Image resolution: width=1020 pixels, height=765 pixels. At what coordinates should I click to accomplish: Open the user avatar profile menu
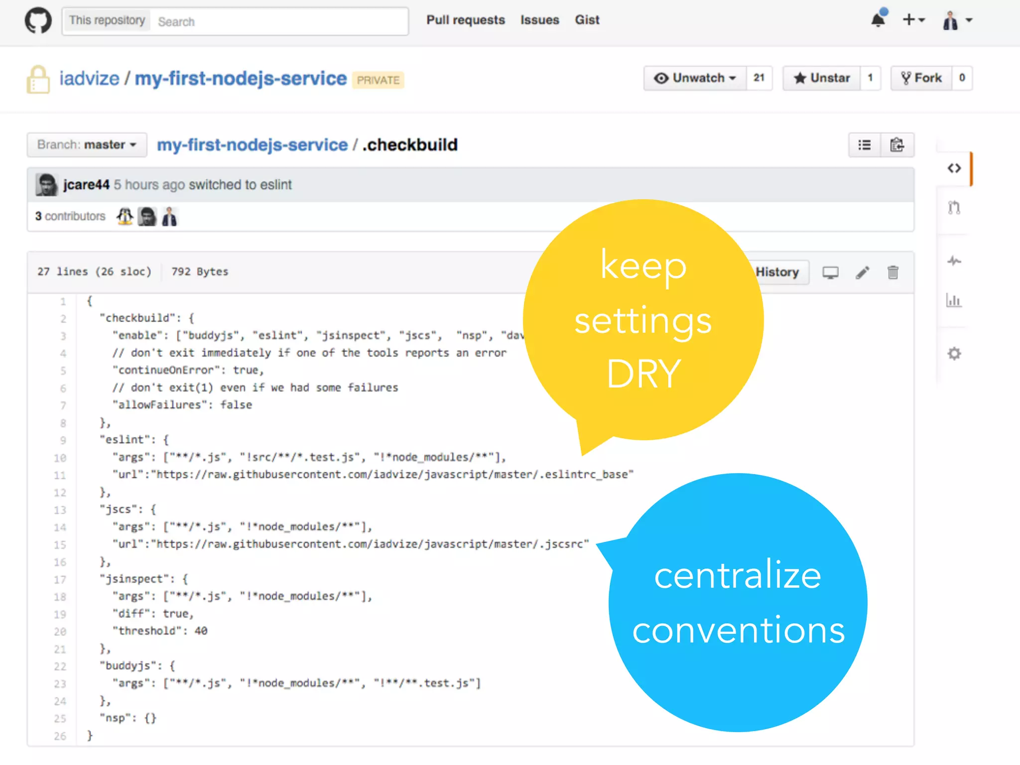click(957, 20)
